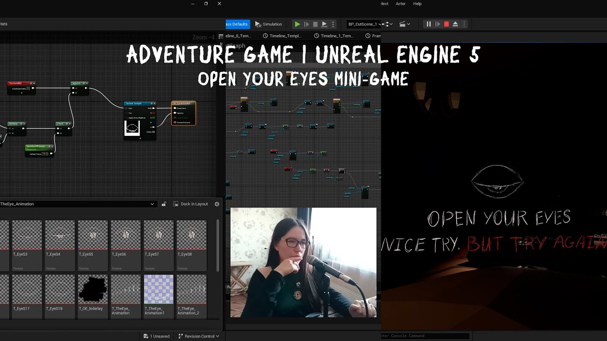
Task: Click the Texture Sample preview image
Action: 132,128
